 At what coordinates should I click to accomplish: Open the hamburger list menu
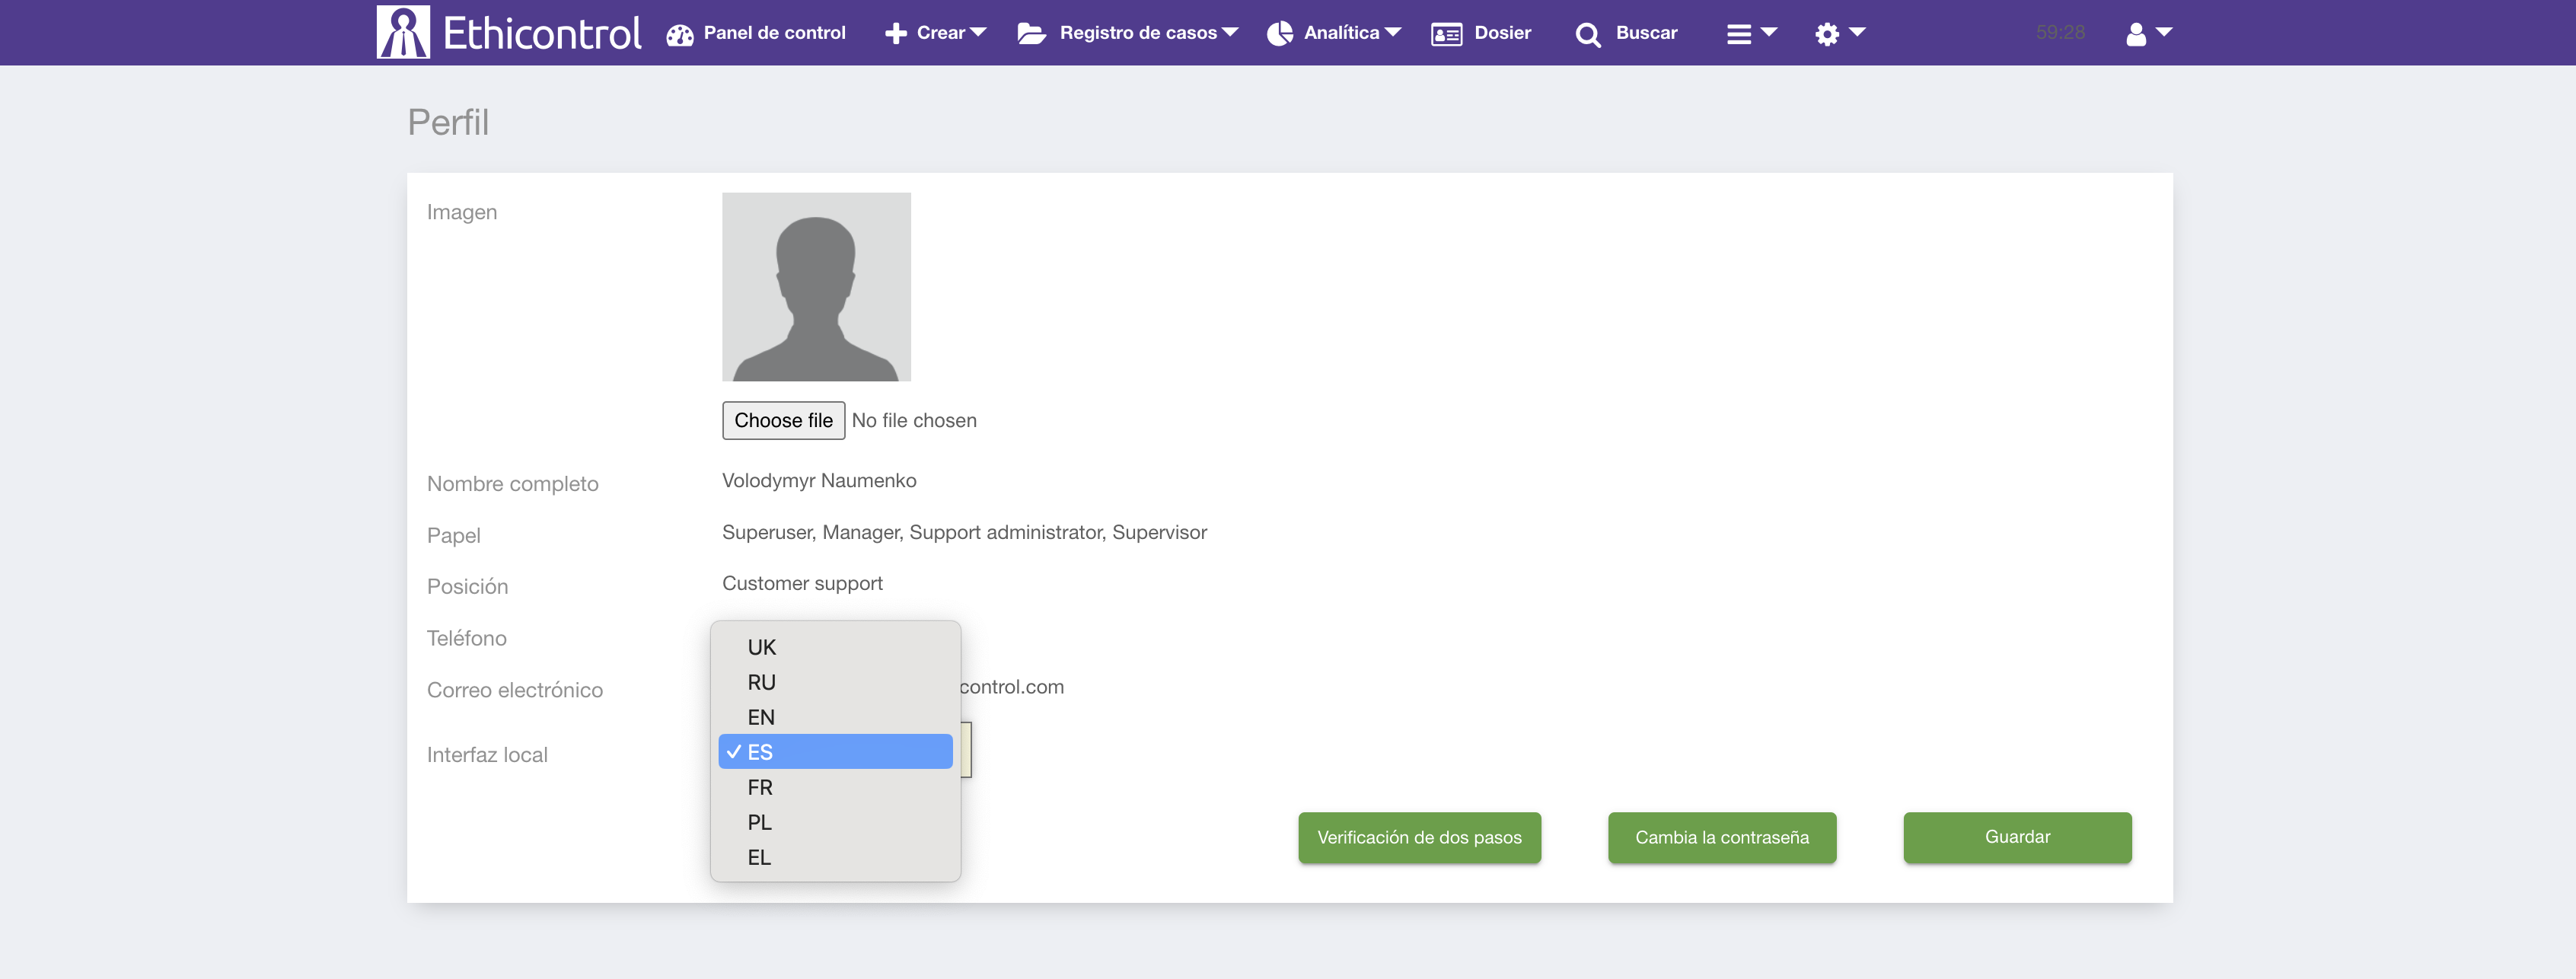1749,34
